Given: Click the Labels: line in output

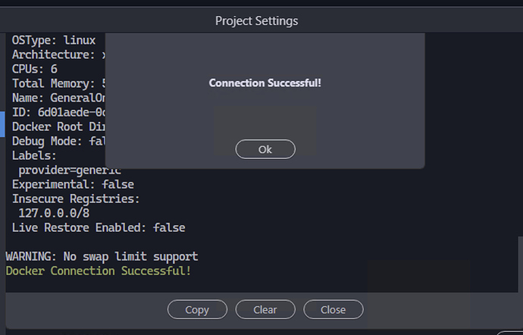Looking at the screenshot, I should coord(34,155).
